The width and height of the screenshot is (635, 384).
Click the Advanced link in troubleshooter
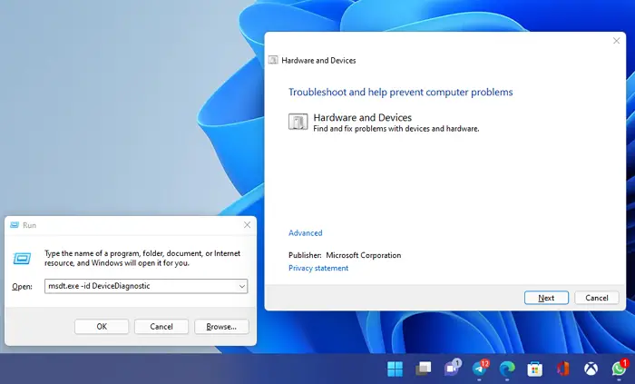pyautogui.click(x=306, y=233)
